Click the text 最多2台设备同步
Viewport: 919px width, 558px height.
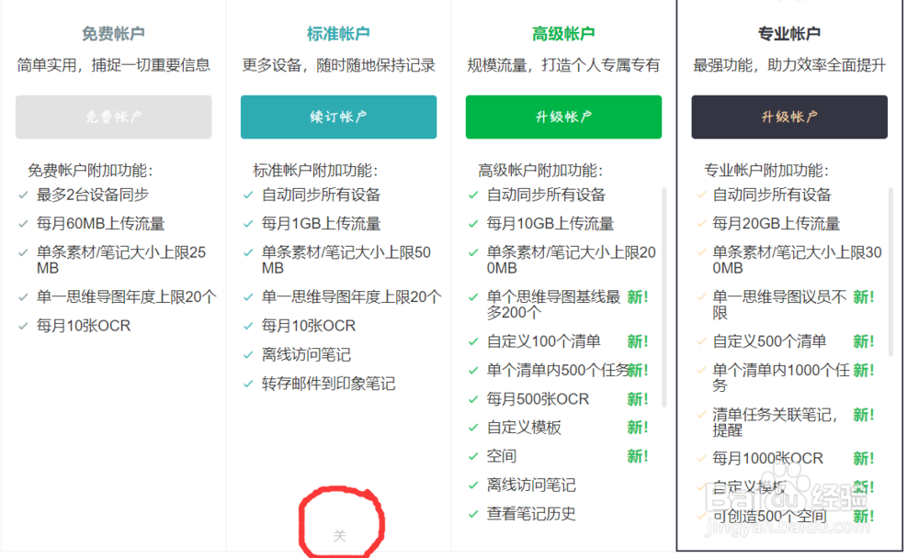click(x=93, y=195)
